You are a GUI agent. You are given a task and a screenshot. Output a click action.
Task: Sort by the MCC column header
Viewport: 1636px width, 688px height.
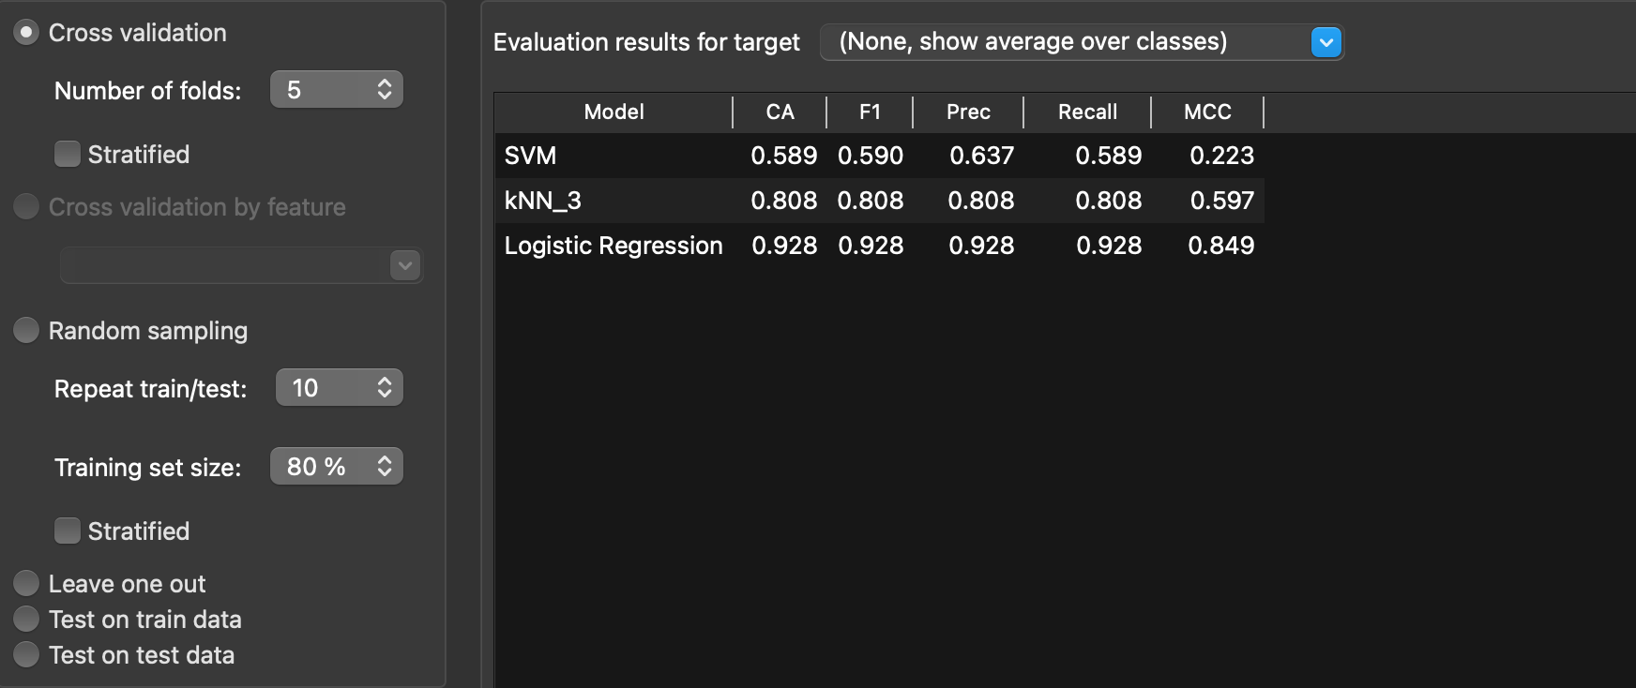pos(1207,112)
